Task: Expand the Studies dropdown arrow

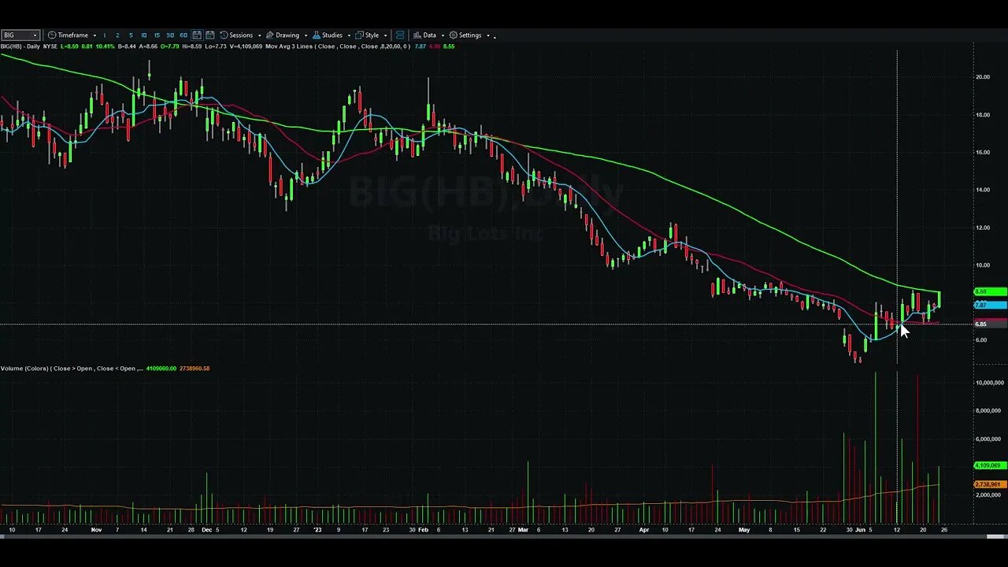Action: click(x=350, y=35)
